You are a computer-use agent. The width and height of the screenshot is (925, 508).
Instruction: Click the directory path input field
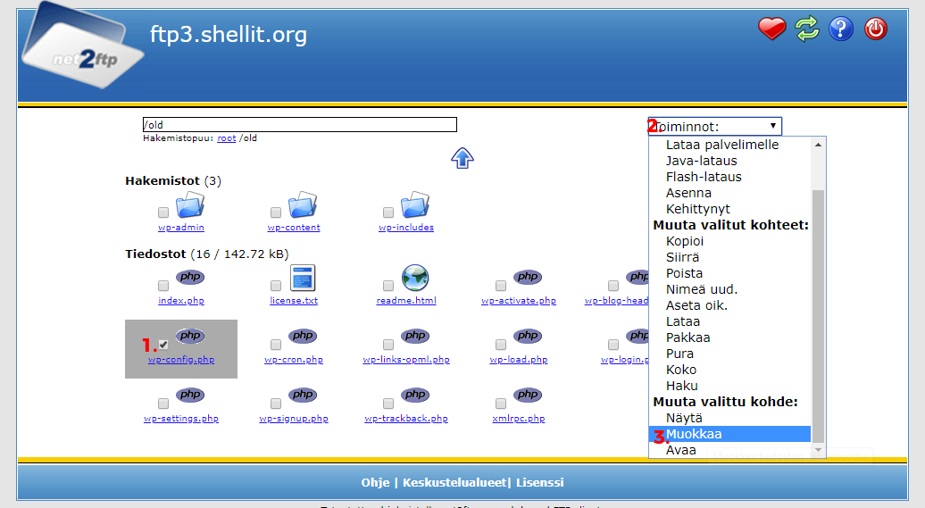pos(300,124)
